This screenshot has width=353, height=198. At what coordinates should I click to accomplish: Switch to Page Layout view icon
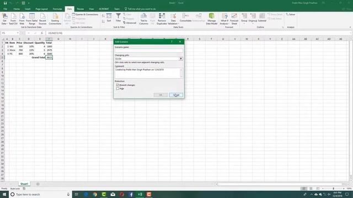click(311, 189)
